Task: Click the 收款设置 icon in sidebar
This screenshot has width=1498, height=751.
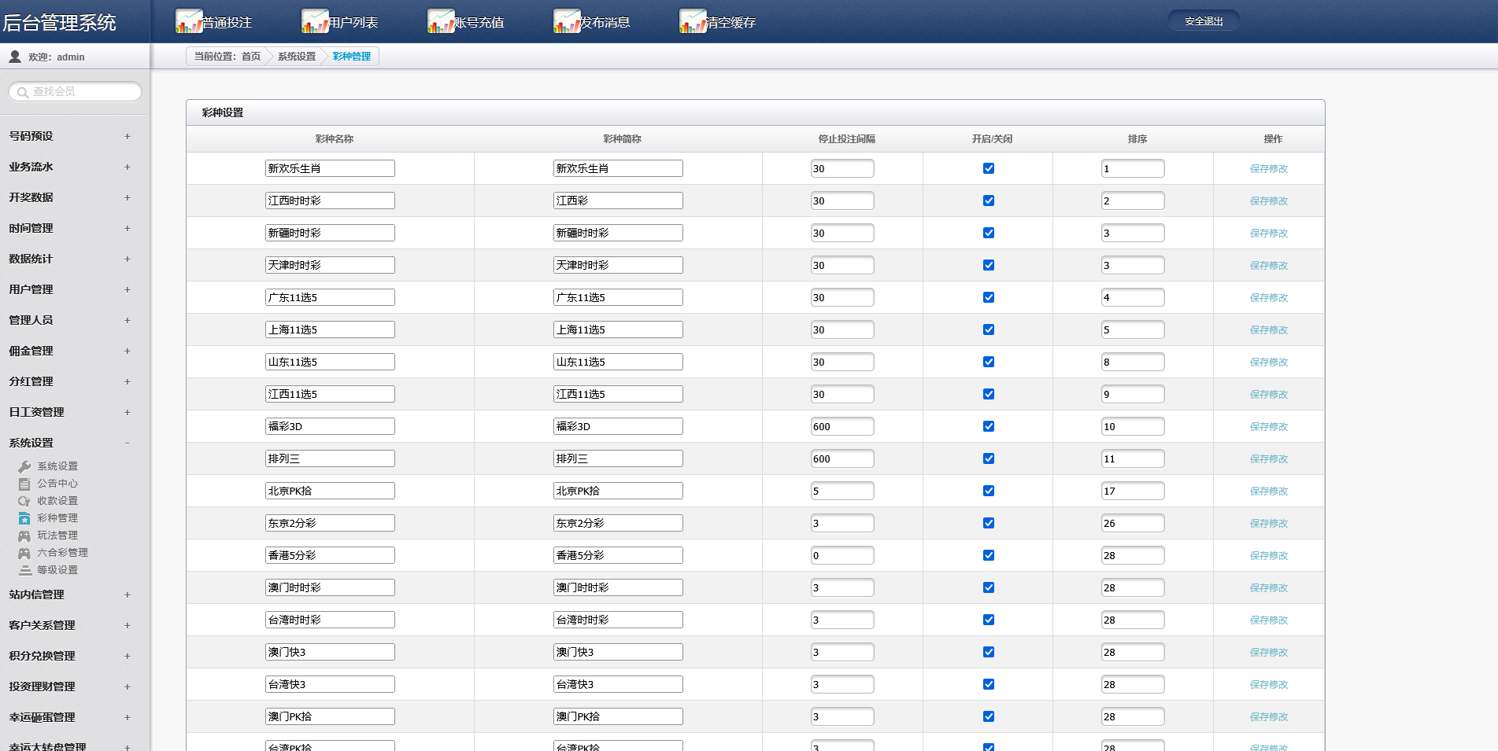Action: tap(24, 501)
